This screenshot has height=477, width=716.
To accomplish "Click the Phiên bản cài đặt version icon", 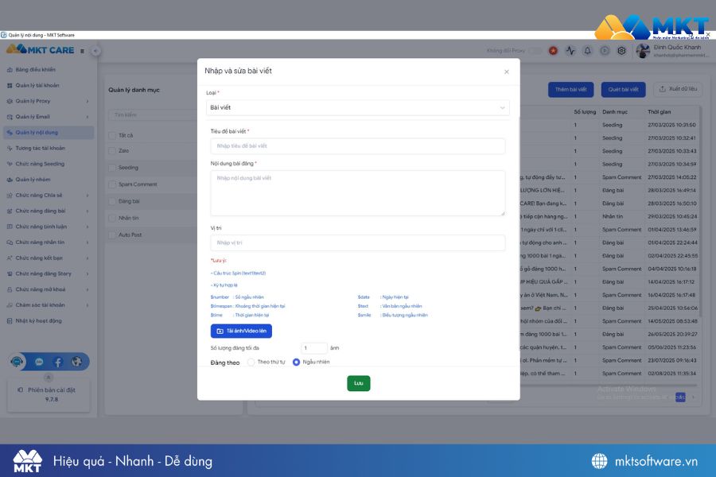I will tap(20, 390).
